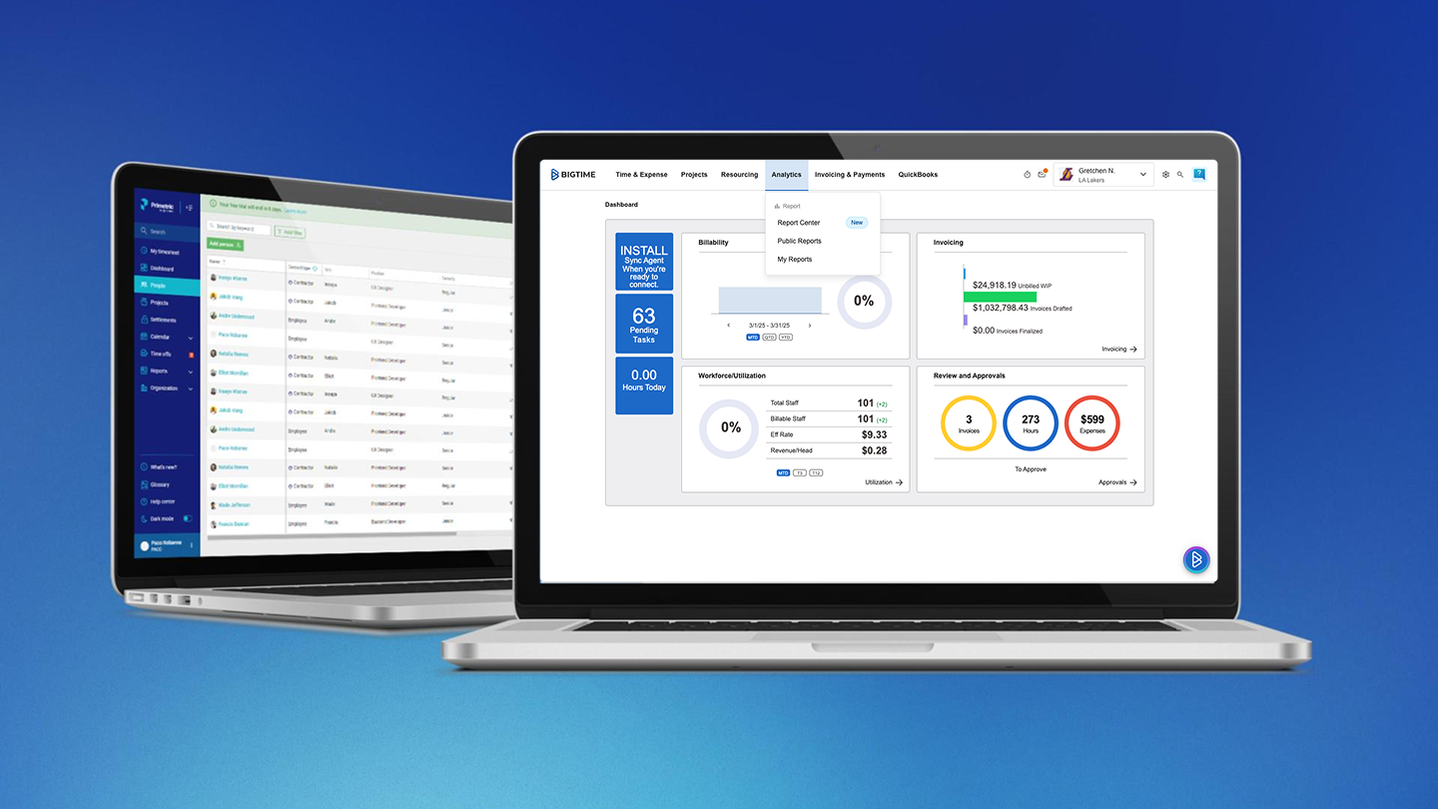Open the Gretchen N. account dropdown

point(1103,175)
